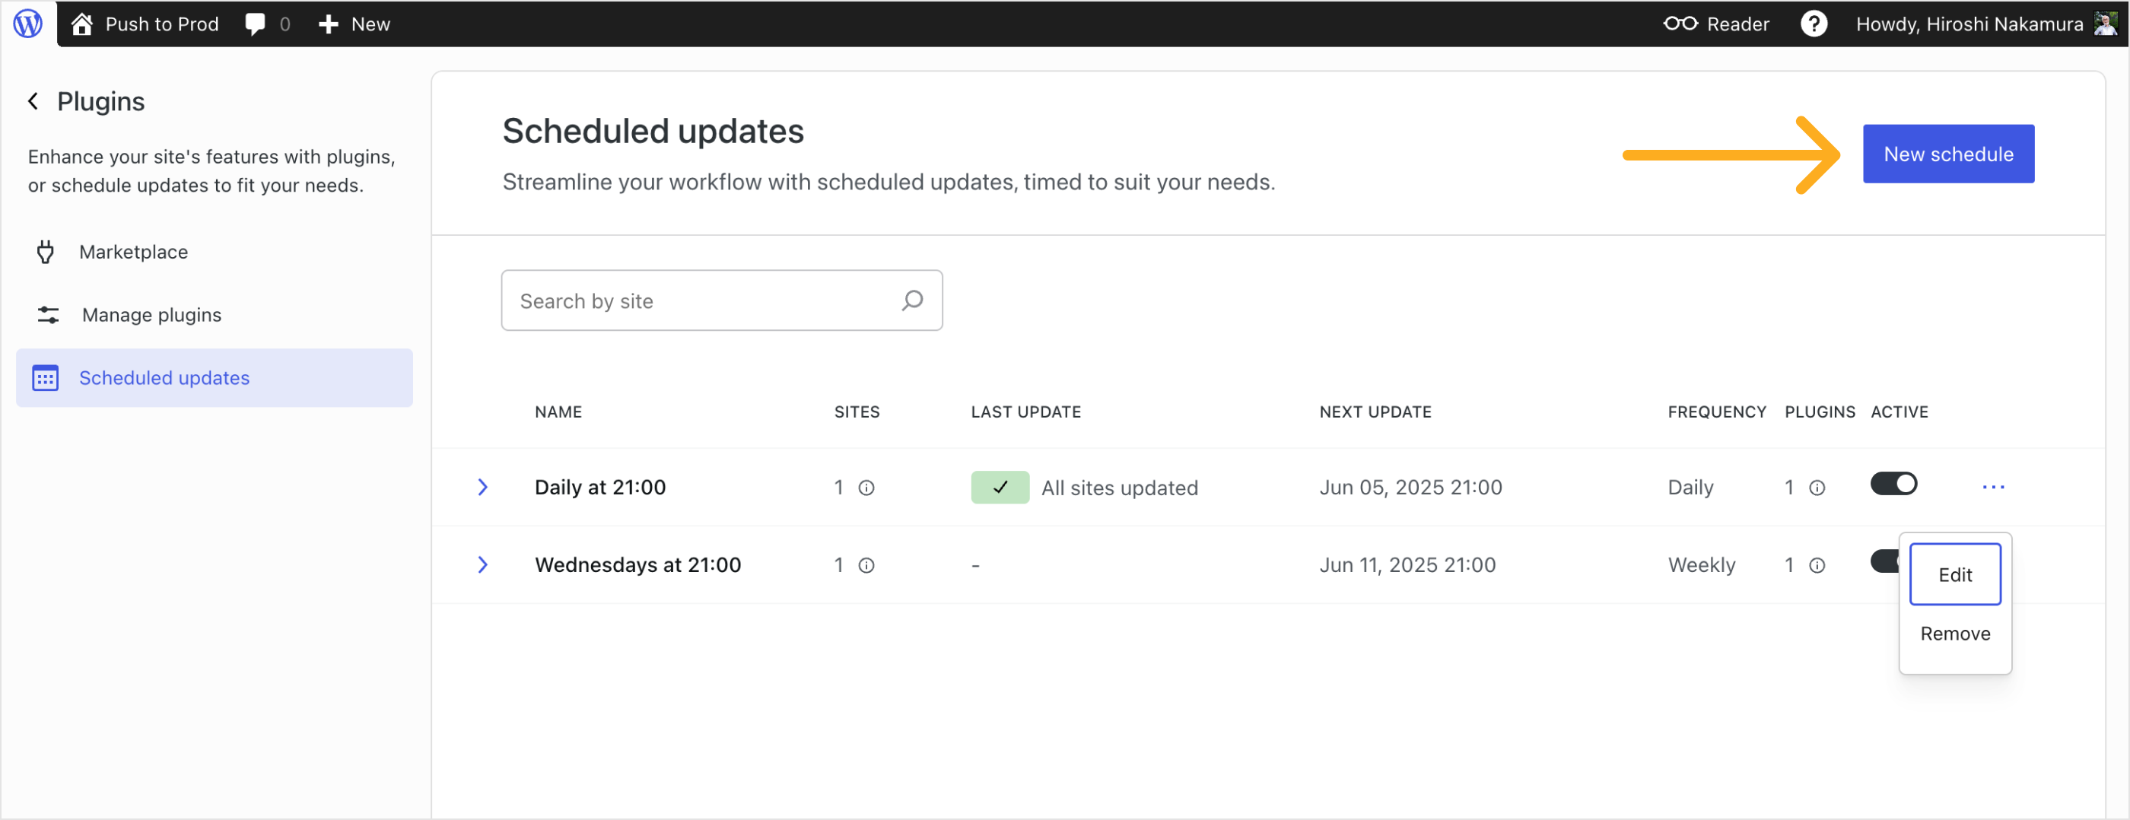Open Manage plugins in the sidebar

click(x=151, y=315)
